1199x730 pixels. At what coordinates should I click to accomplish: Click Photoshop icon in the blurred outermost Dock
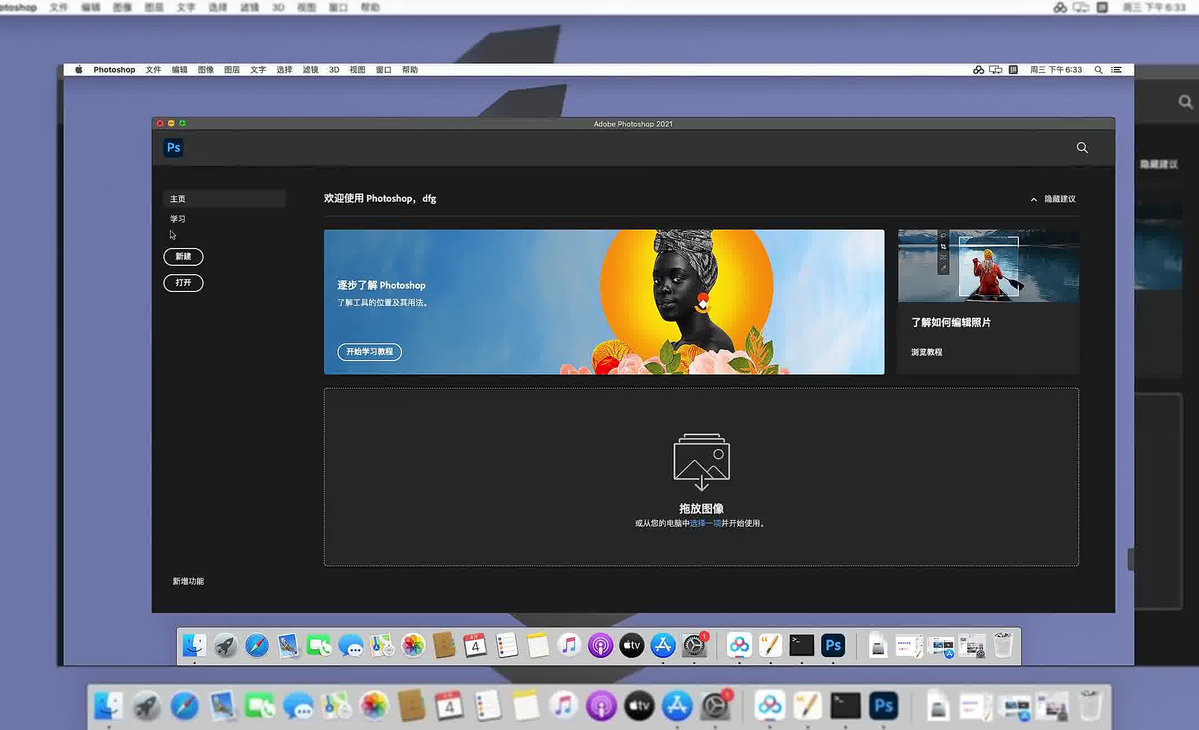click(x=883, y=706)
